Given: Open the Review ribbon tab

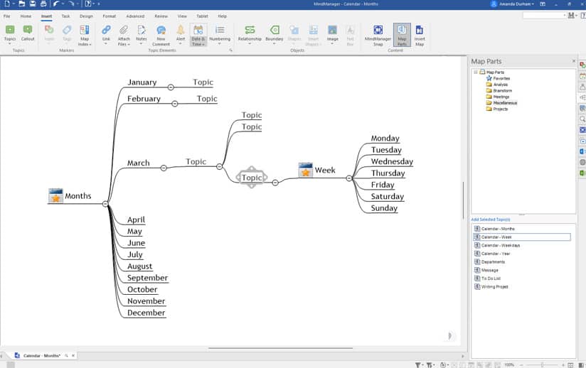Looking at the screenshot, I should [x=161, y=16].
